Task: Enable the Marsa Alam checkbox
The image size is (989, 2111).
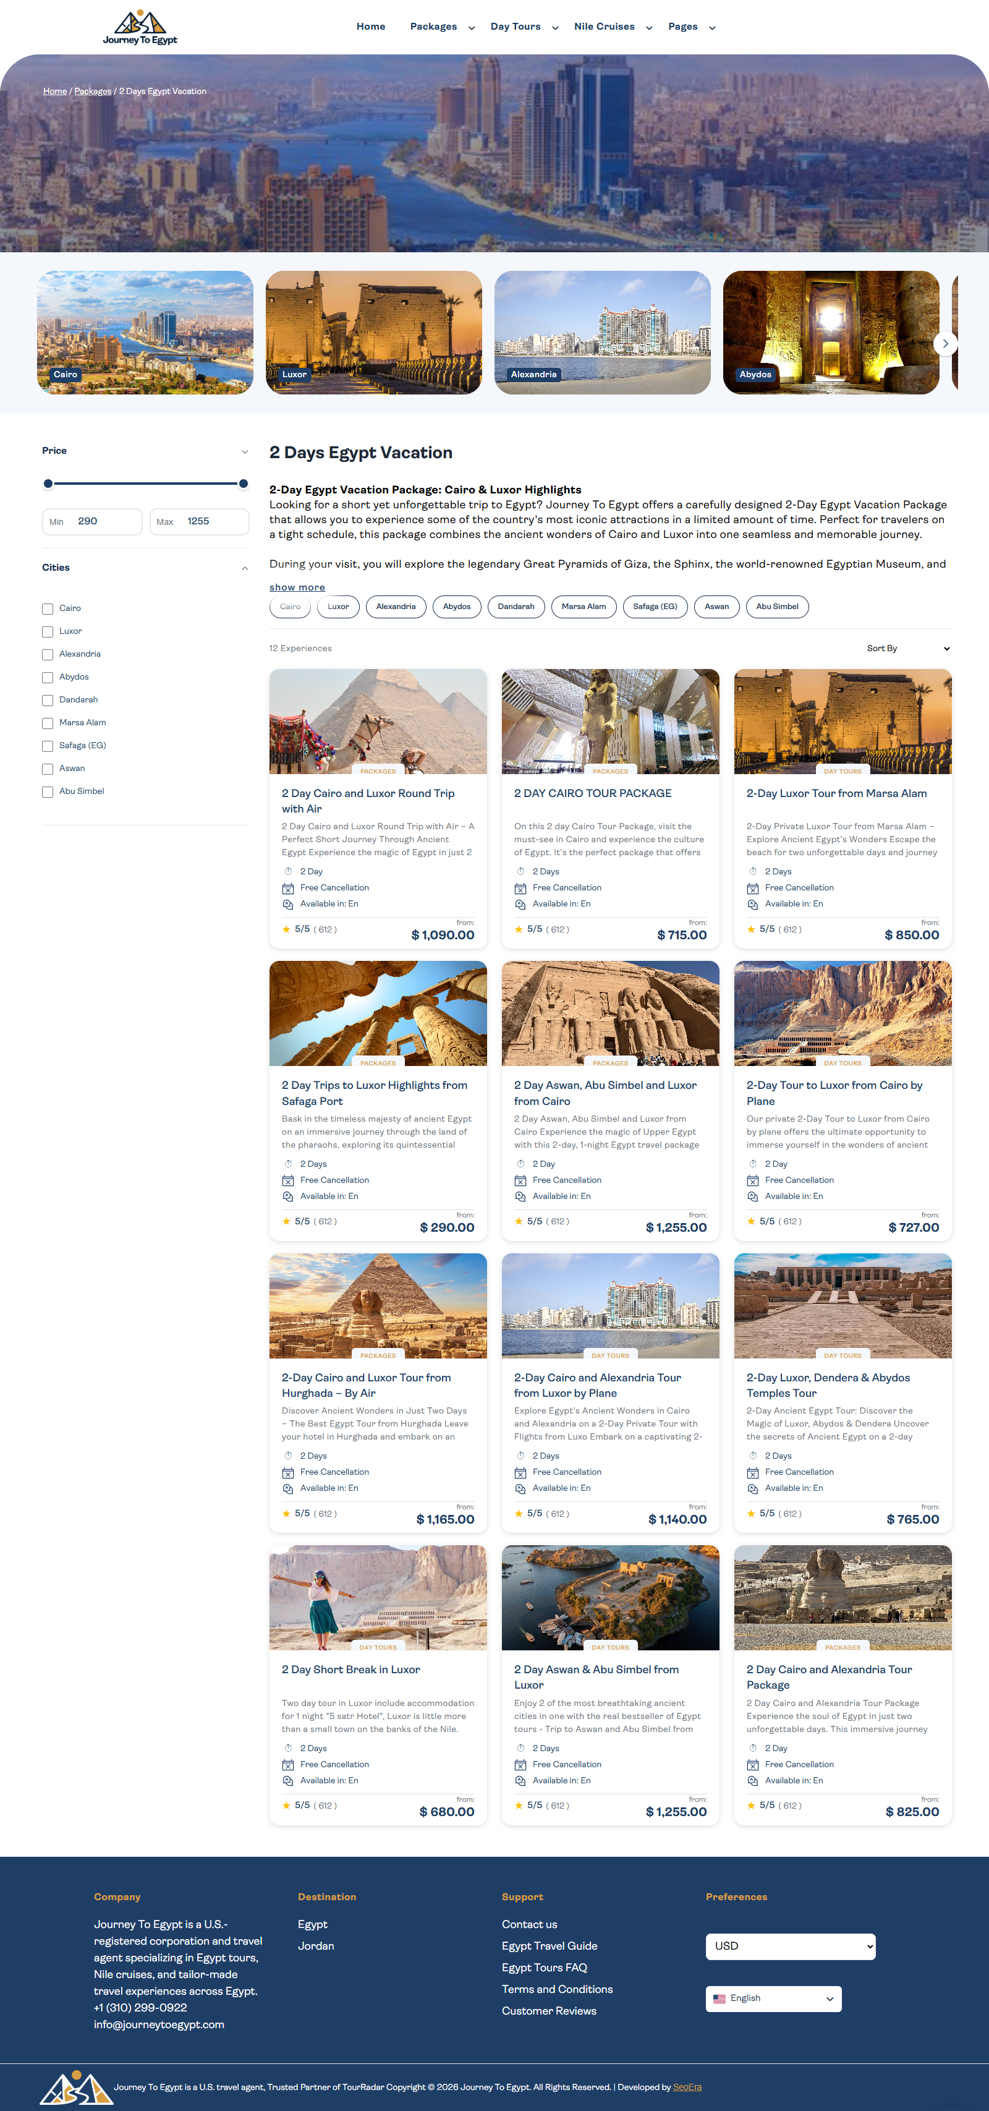Action: coord(48,723)
